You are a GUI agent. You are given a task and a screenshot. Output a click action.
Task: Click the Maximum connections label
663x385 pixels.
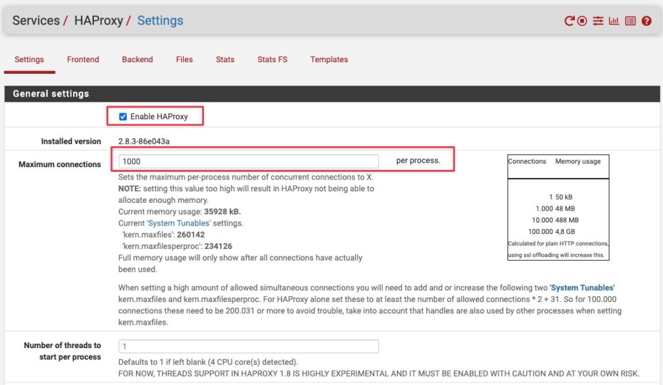pyautogui.click(x=60, y=164)
